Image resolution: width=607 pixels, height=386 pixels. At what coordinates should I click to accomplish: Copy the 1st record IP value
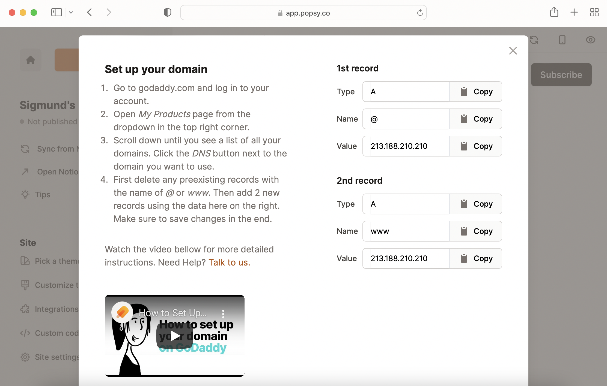(476, 146)
